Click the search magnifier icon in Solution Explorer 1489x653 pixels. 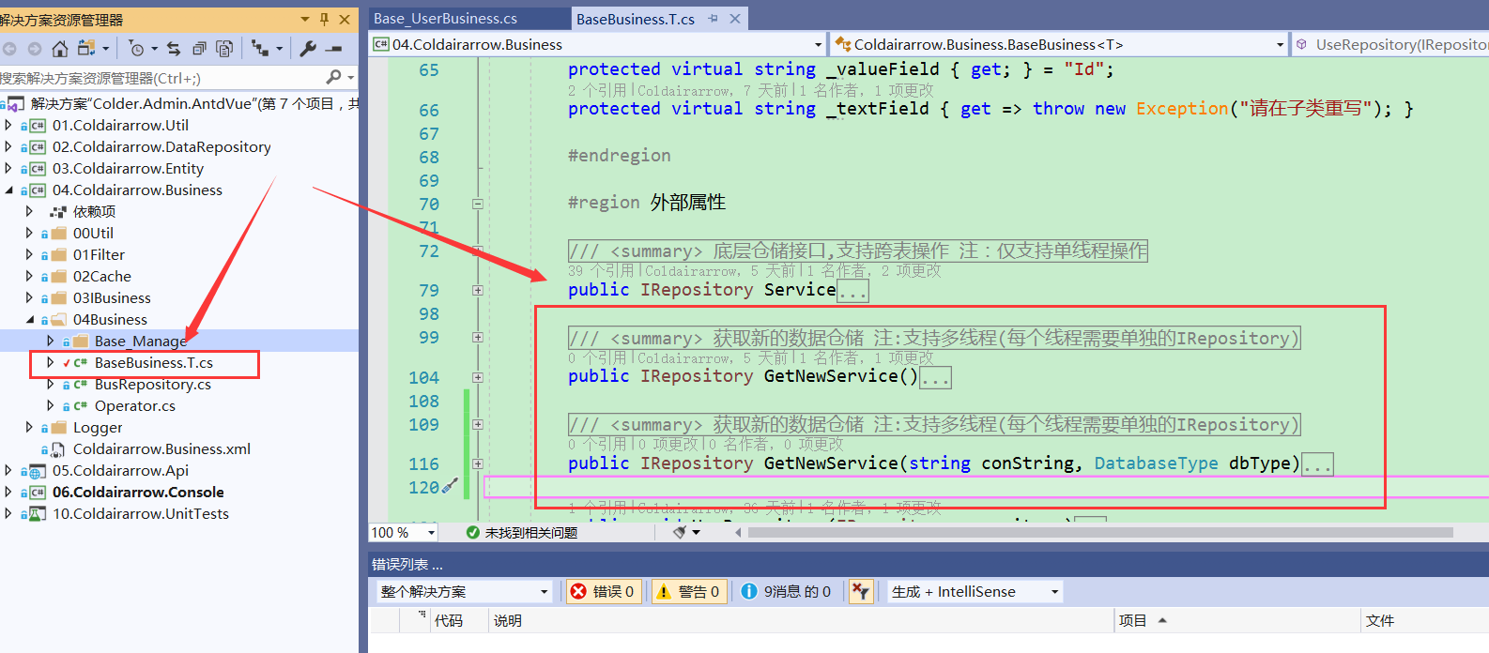333,78
